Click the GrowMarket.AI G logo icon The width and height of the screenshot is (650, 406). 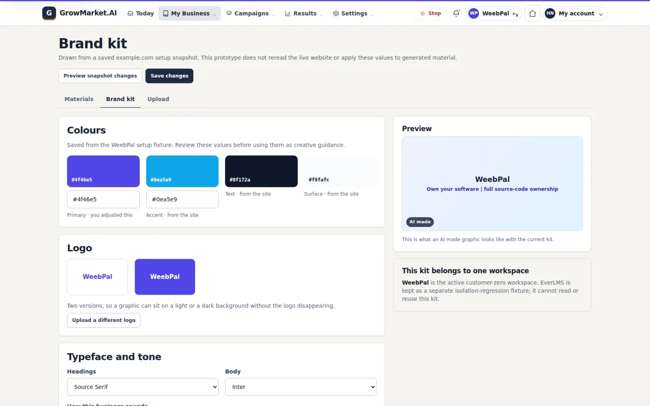49,13
